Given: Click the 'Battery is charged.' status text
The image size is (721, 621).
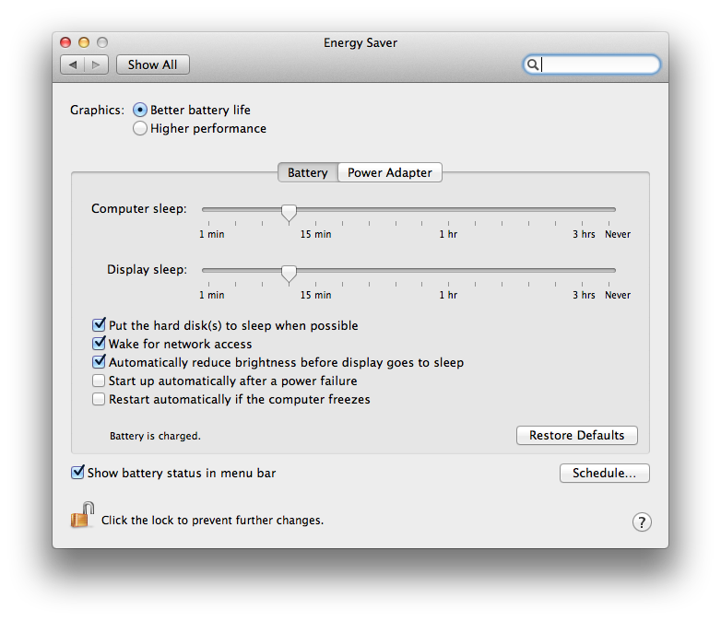Looking at the screenshot, I should 155,436.
